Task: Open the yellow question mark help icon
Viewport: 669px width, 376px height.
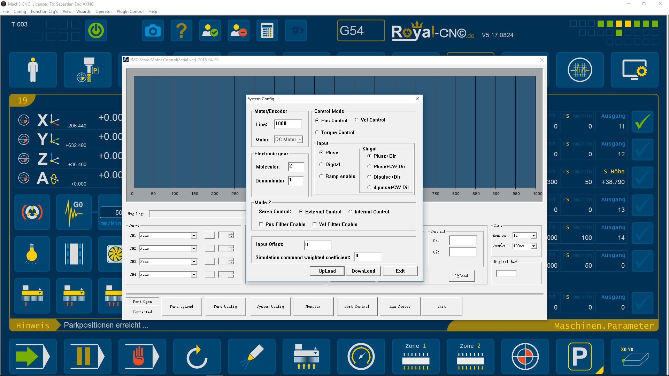Action: 181,31
